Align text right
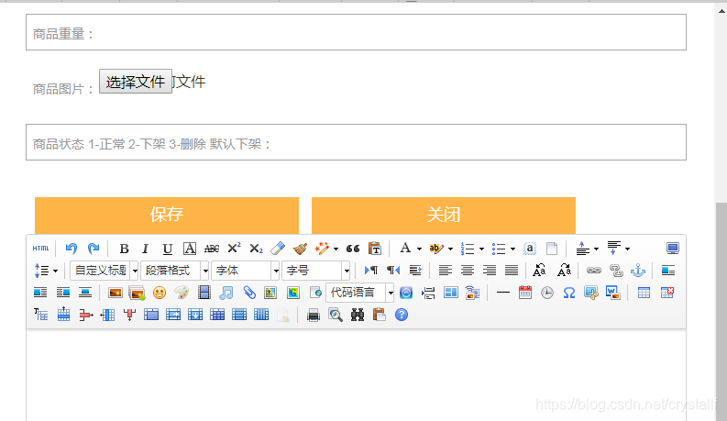727x421 pixels. (x=490, y=271)
